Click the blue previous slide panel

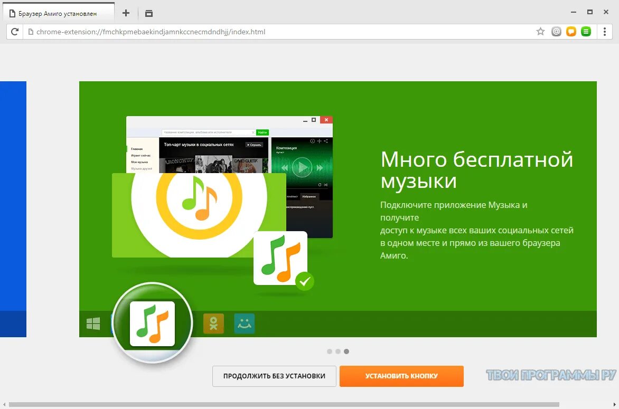pyautogui.click(x=13, y=209)
